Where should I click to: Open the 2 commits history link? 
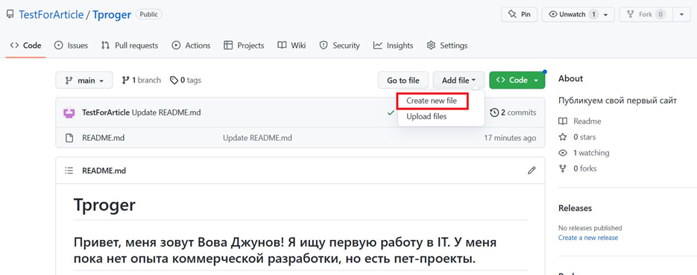[513, 113]
